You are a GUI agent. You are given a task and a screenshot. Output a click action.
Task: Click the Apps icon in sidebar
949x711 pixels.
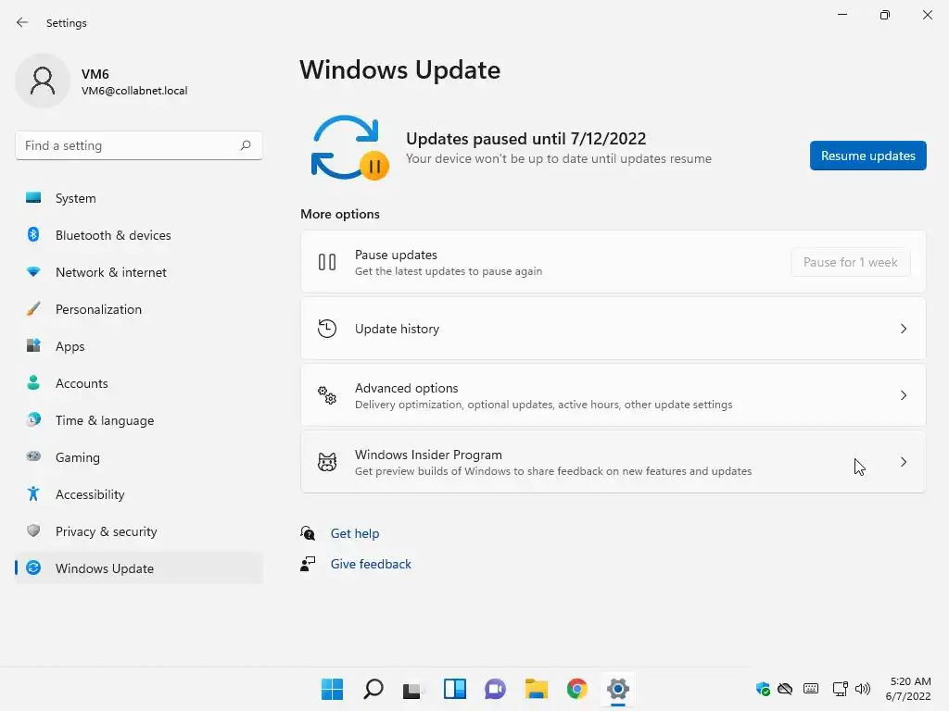tap(33, 346)
